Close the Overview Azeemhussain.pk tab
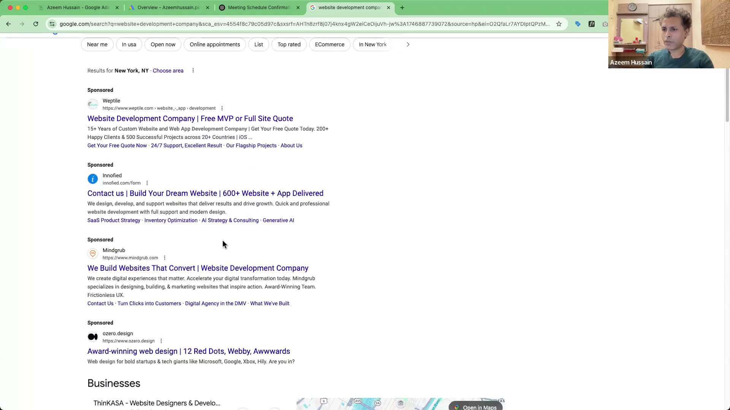The width and height of the screenshot is (730, 410). coord(208,8)
